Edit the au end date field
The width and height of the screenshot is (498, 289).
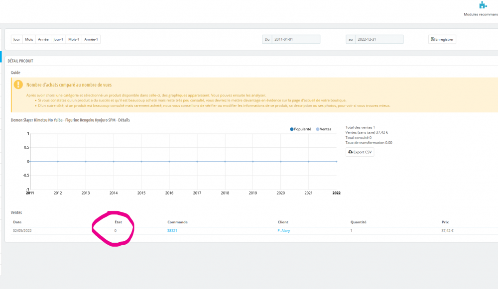tap(379, 39)
